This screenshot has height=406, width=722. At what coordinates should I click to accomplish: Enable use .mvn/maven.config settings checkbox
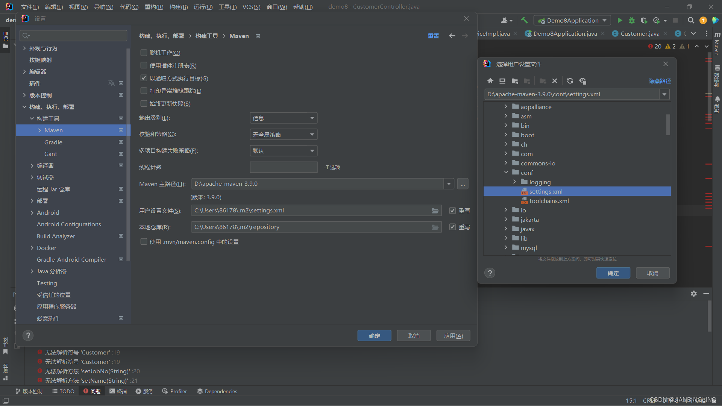tap(144, 242)
